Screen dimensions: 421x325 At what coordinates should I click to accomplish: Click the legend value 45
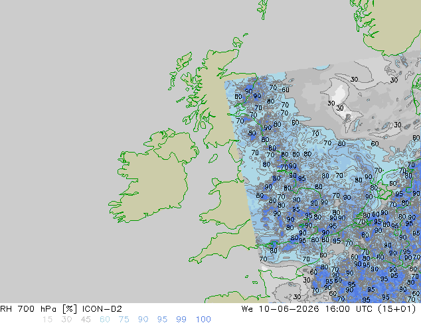[x=86, y=320]
